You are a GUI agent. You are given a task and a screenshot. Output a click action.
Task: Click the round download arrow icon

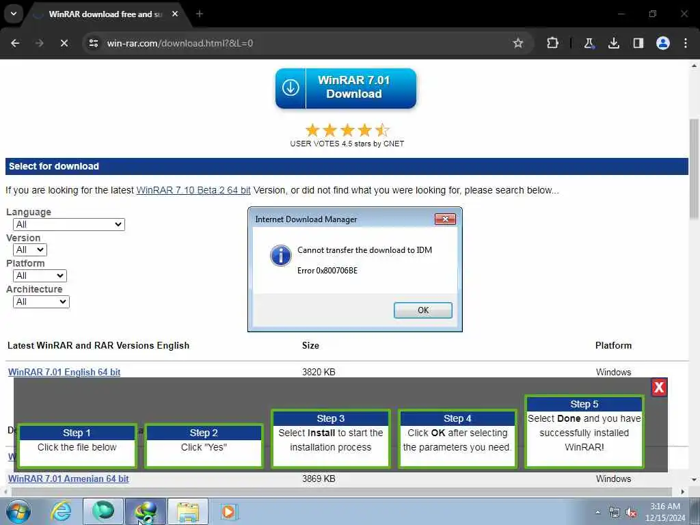(x=291, y=87)
